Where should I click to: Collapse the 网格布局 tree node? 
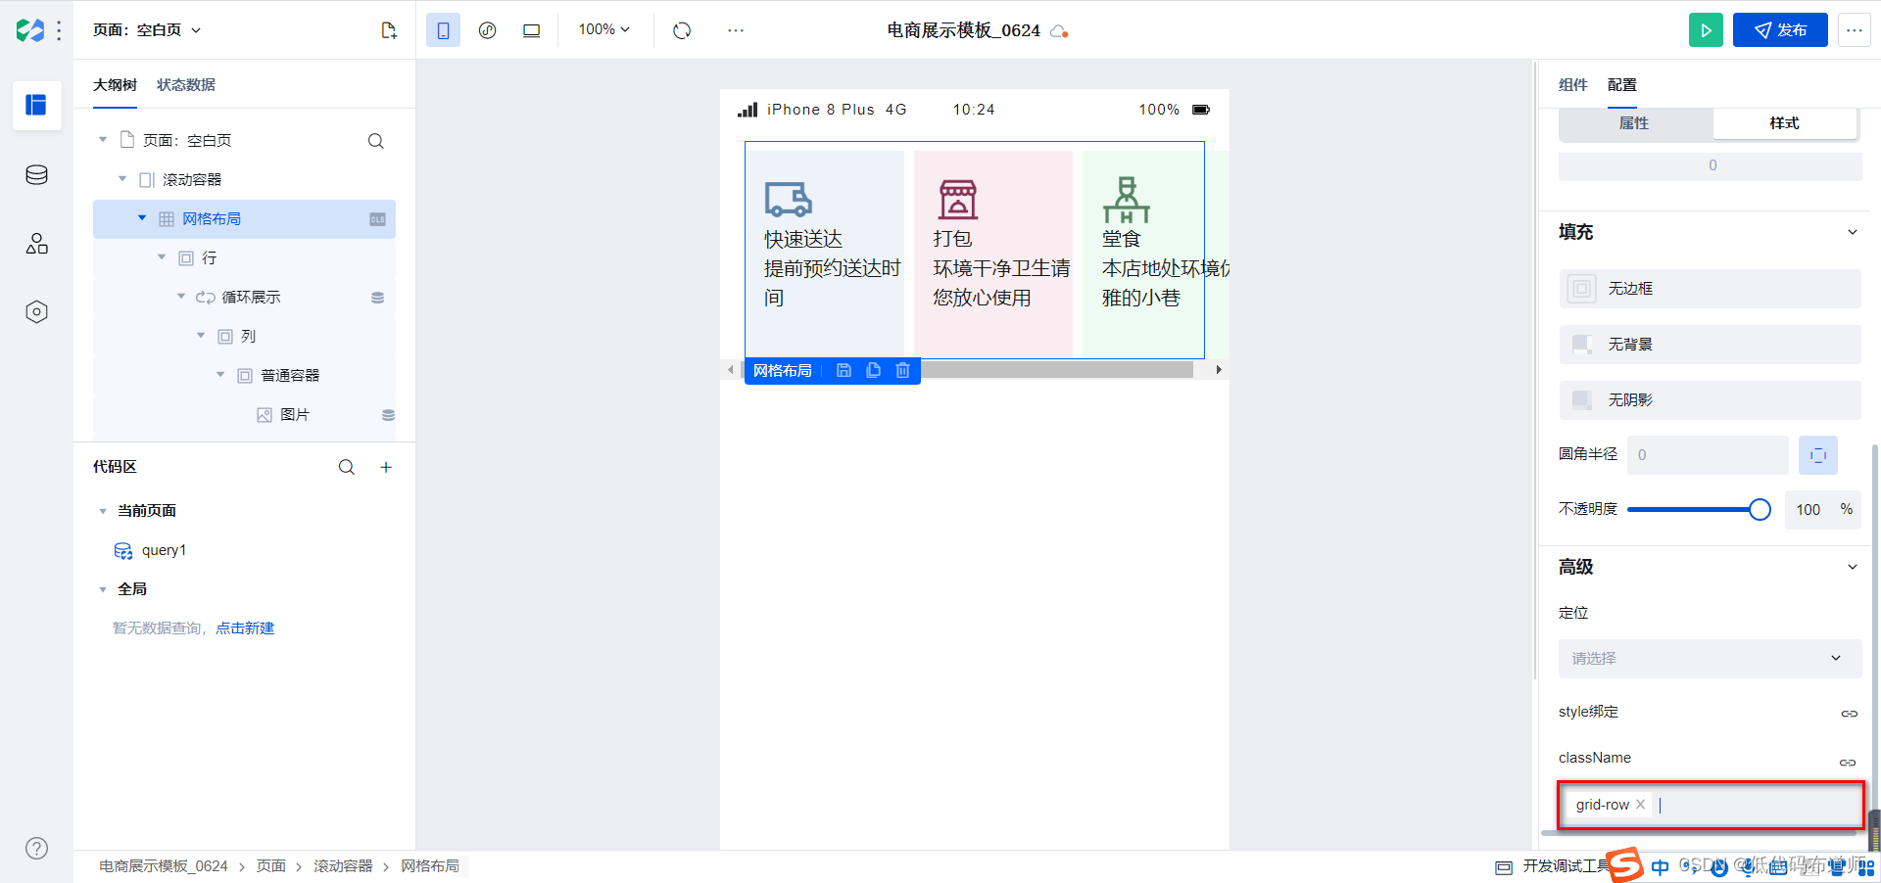point(142,218)
